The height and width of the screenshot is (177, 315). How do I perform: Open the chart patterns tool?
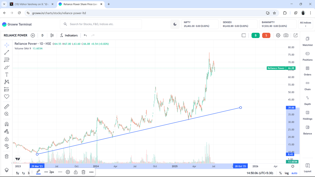[x=7, y=82]
